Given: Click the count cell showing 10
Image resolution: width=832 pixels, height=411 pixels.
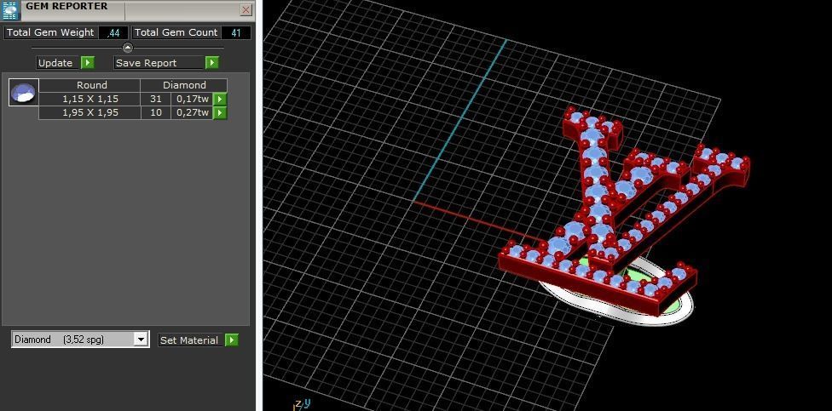Looking at the screenshot, I should click(x=155, y=112).
